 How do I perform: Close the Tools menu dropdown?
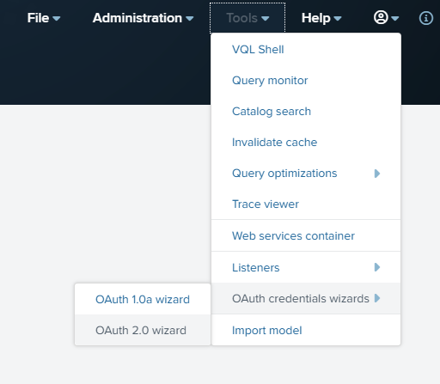(x=247, y=18)
